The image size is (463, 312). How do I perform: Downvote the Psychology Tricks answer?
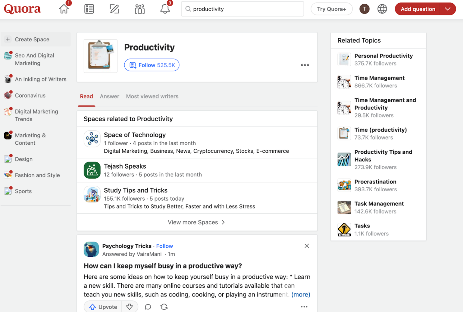tap(130, 307)
